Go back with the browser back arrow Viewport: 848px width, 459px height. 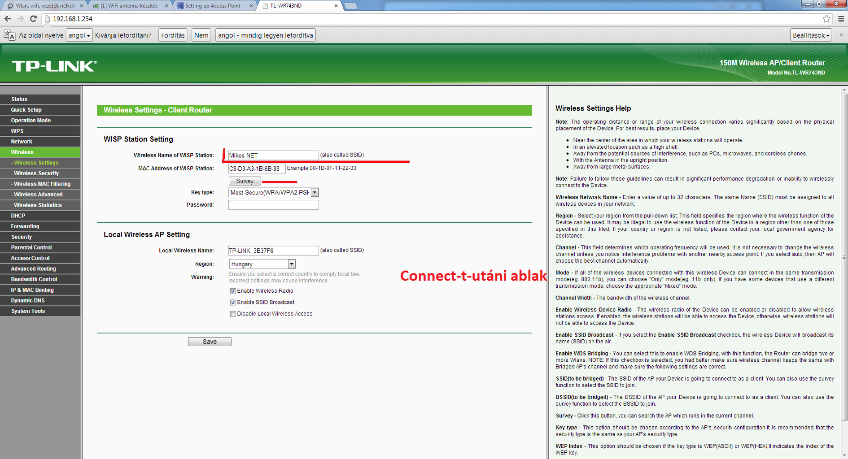[8, 19]
